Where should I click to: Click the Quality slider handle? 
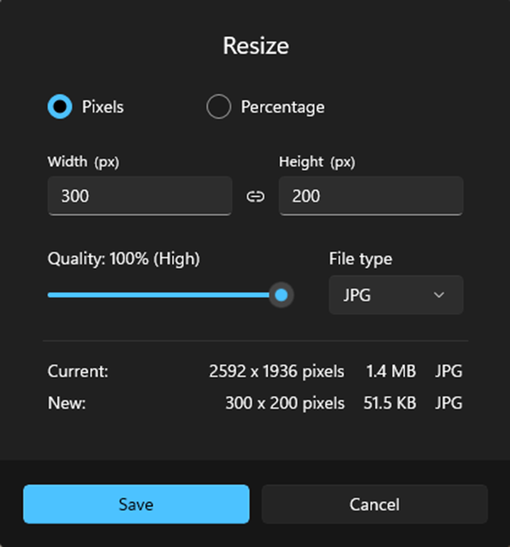coord(281,295)
